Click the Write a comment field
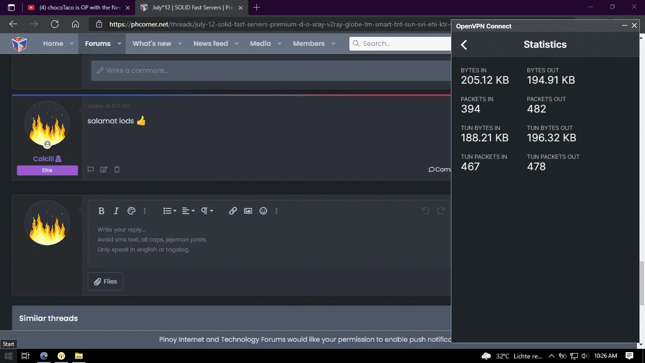Viewport: 645px width, 363px height. click(x=271, y=70)
